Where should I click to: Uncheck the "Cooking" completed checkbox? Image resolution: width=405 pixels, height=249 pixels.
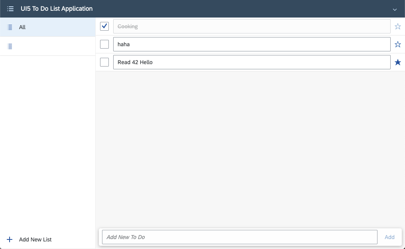104,26
